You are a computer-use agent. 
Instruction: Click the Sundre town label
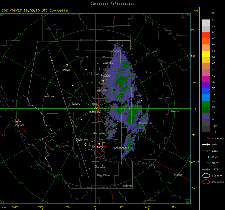[x=76, y=103]
